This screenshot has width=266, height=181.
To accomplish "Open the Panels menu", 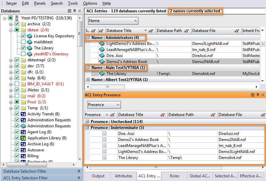I will click(x=40, y=3).
